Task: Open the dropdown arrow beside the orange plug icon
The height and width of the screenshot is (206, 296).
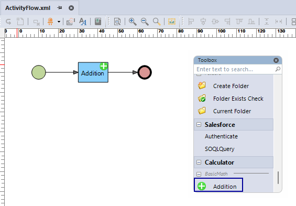Action: 59,21
